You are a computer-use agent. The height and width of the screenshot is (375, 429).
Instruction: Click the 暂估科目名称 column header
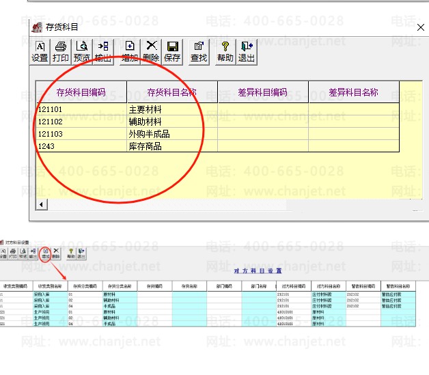coord(398,286)
